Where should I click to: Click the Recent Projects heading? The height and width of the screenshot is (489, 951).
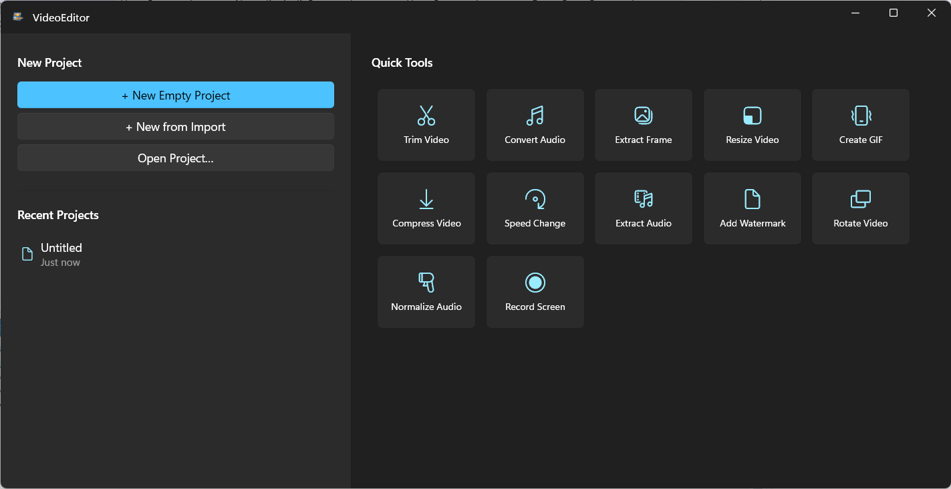click(58, 215)
